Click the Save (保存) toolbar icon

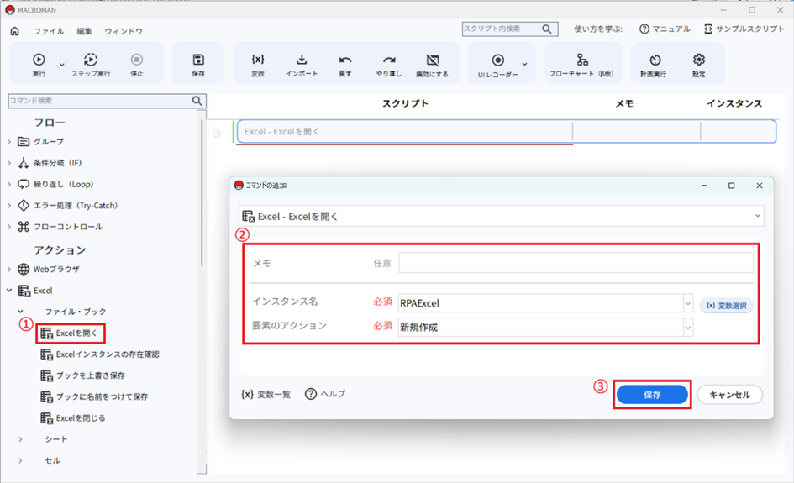click(198, 60)
